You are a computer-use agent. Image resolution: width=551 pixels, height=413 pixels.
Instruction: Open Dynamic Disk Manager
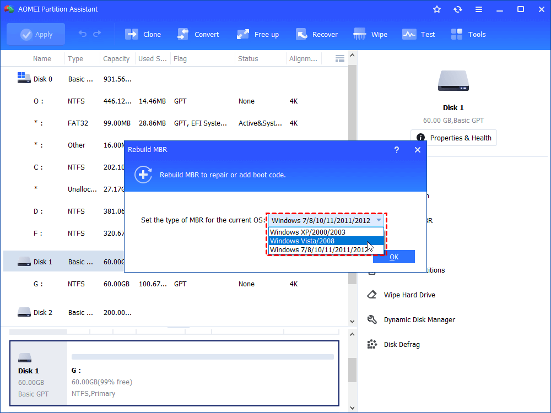click(x=419, y=320)
